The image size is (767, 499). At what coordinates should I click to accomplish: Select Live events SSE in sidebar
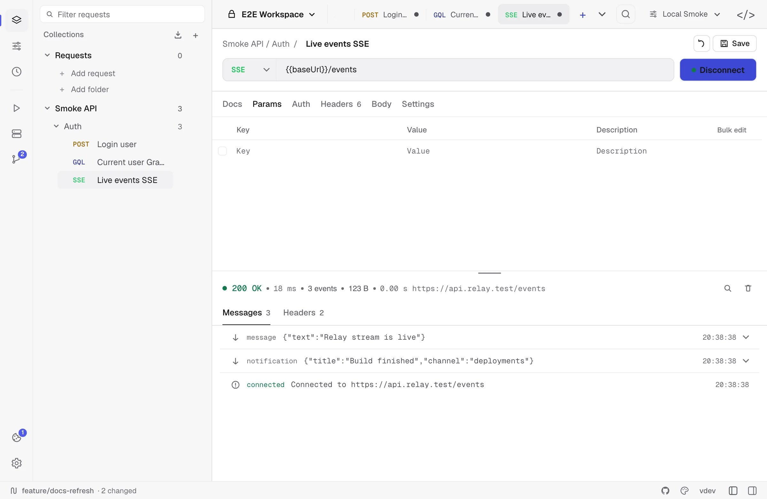[115, 180]
